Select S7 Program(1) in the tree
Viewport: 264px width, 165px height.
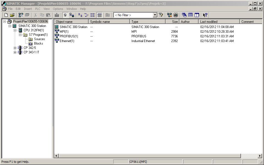coord(38,35)
